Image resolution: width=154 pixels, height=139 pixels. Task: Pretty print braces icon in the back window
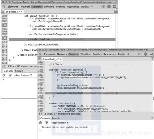(4, 66)
